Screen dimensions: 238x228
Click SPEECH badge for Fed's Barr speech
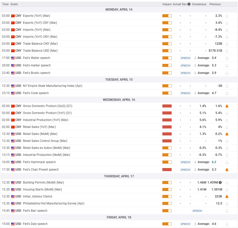pos(197,211)
